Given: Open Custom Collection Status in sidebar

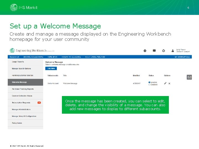Looking at the screenshot, I should (25, 96).
